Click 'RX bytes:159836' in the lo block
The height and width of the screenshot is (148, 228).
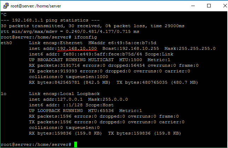click(50, 133)
